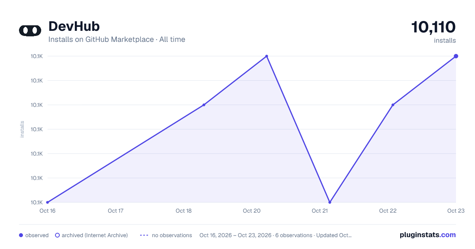The height and width of the screenshot is (249, 475).
Task: Click the no observations dashed legend marker
Action: (x=144, y=235)
